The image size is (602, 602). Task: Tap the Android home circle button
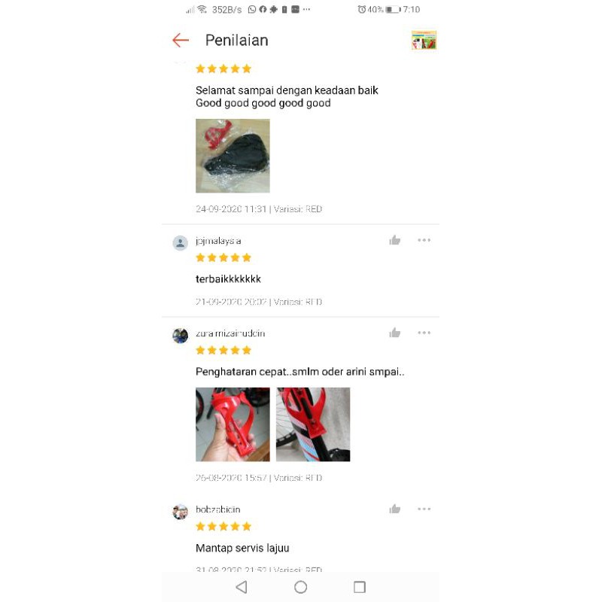click(x=300, y=587)
